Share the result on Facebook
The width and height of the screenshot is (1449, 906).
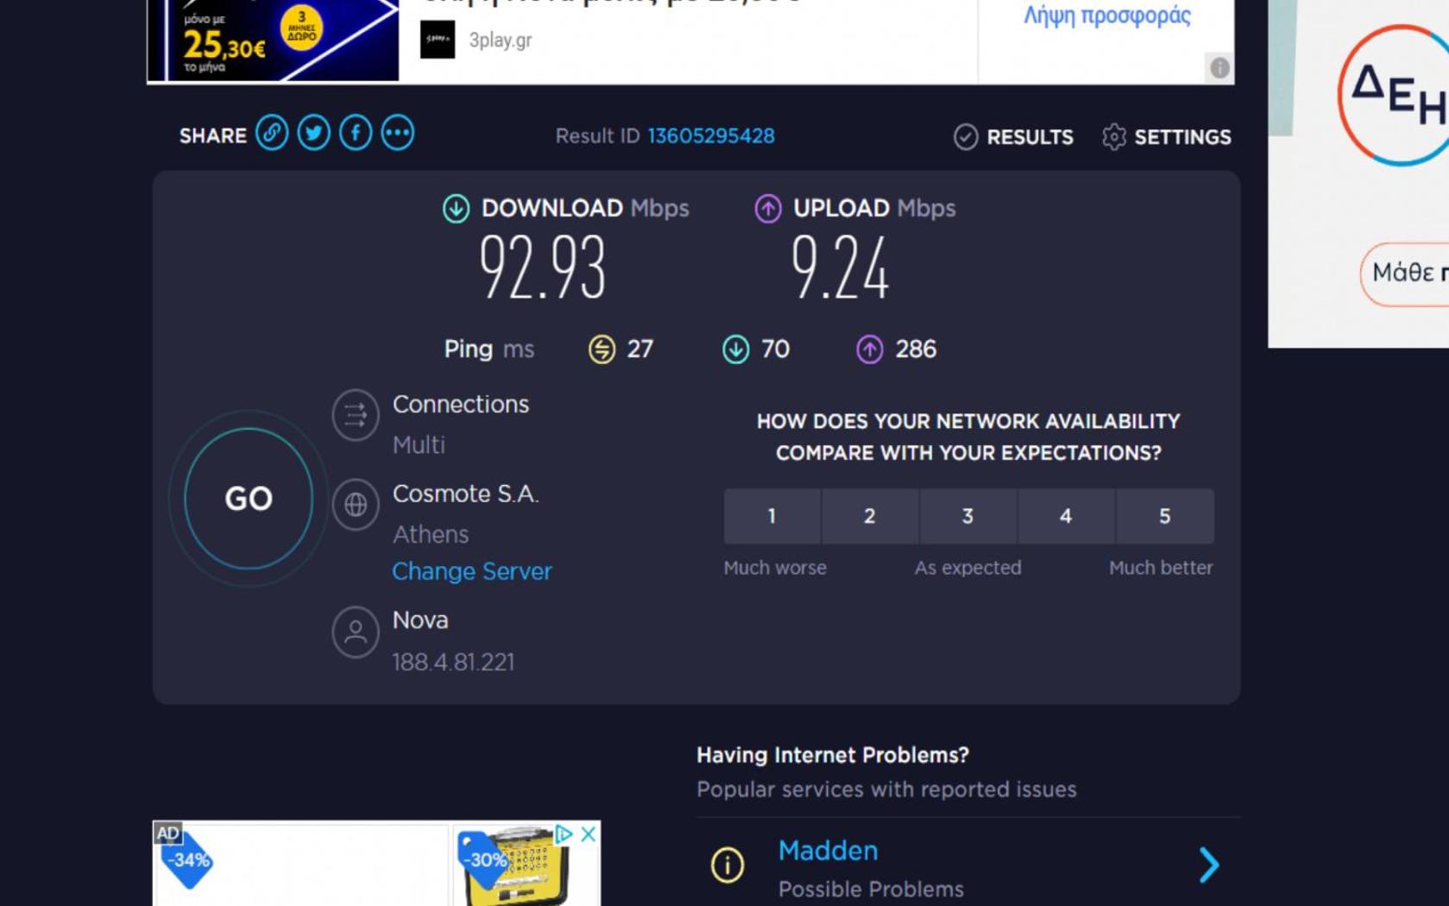pyautogui.click(x=356, y=134)
